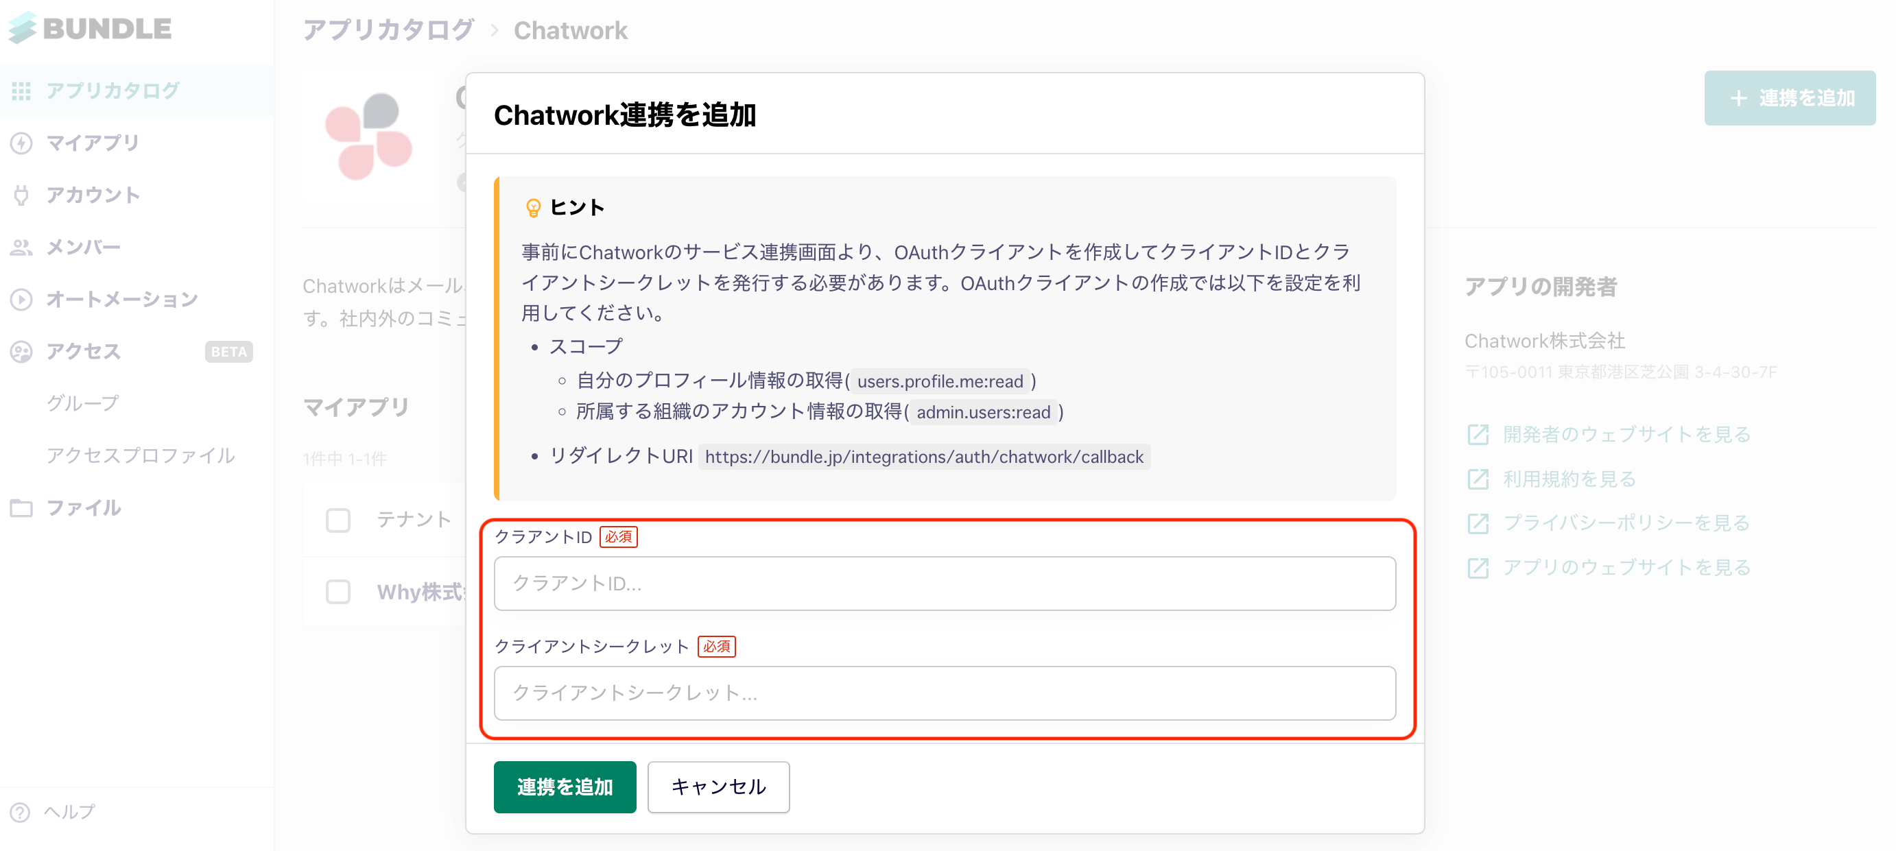Click the ヘルプ question mark icon
1896x851 pixels.
21,812
